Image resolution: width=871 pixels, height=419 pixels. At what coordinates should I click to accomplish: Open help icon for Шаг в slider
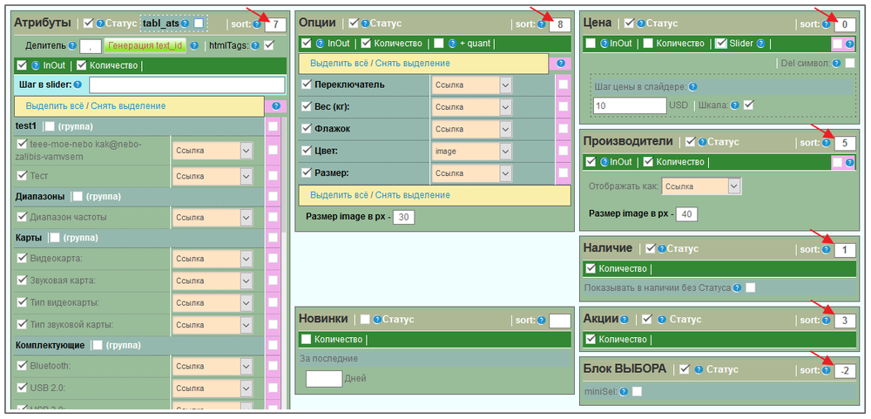coord(78,85)
